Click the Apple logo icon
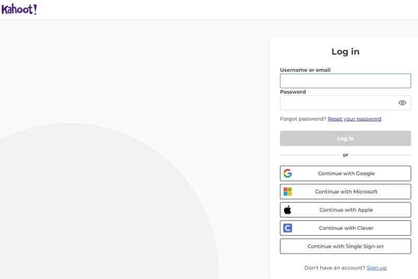Screen dimensions: 418x279 287,210
